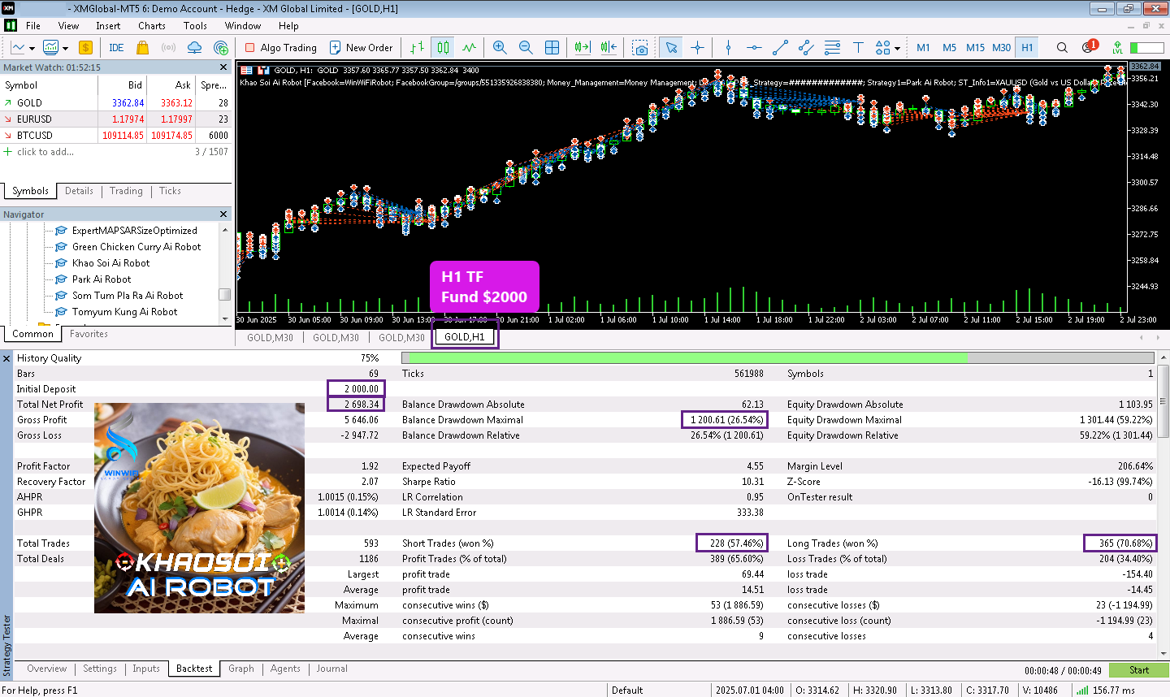Select Khao Soi Ai Robot in Navigator
The width and height of the screenshot is (1170, 697).
click(x=110, y=263)
